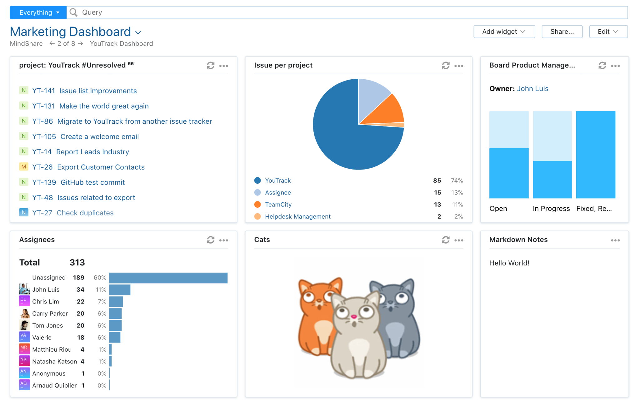Click priority icon of YT-26
The height and width of the screenshot is (405, 640).
24,167
